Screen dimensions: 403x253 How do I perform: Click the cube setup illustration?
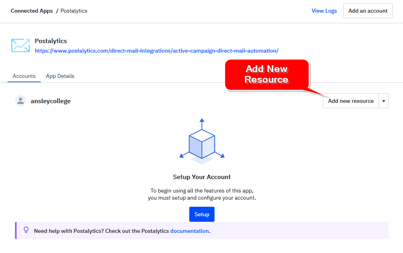point(202,141)
